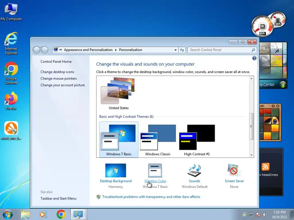294x220 pixels.
Task: Click the Help question mark icon
Action: pyautogui.click(x=254, y=58)
